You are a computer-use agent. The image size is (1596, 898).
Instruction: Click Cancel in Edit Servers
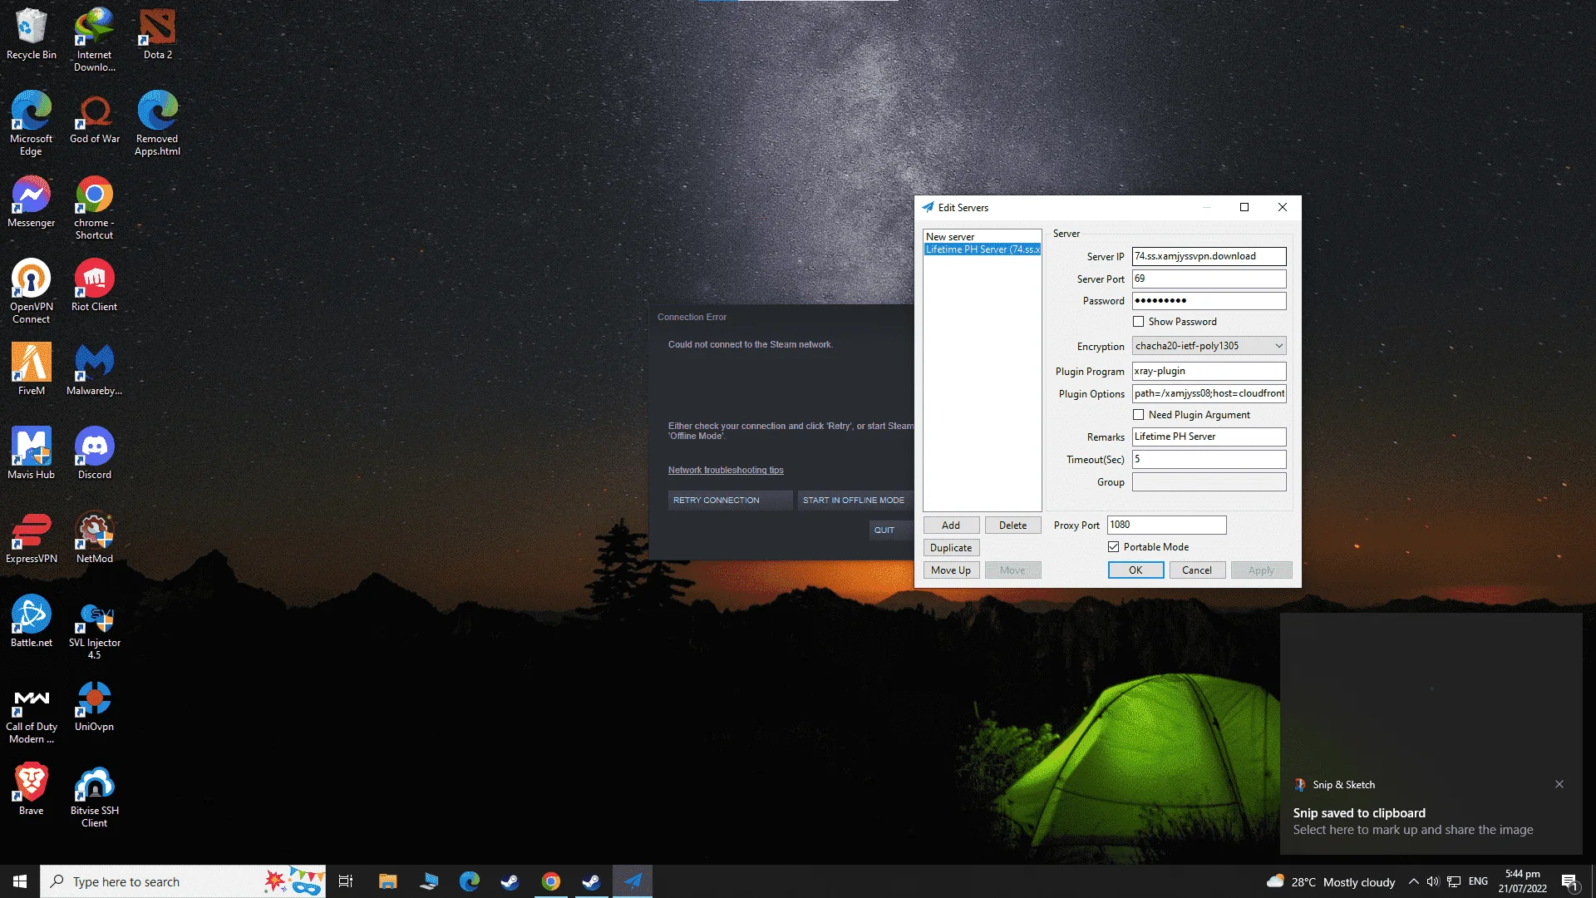[x=1197, y=570]
